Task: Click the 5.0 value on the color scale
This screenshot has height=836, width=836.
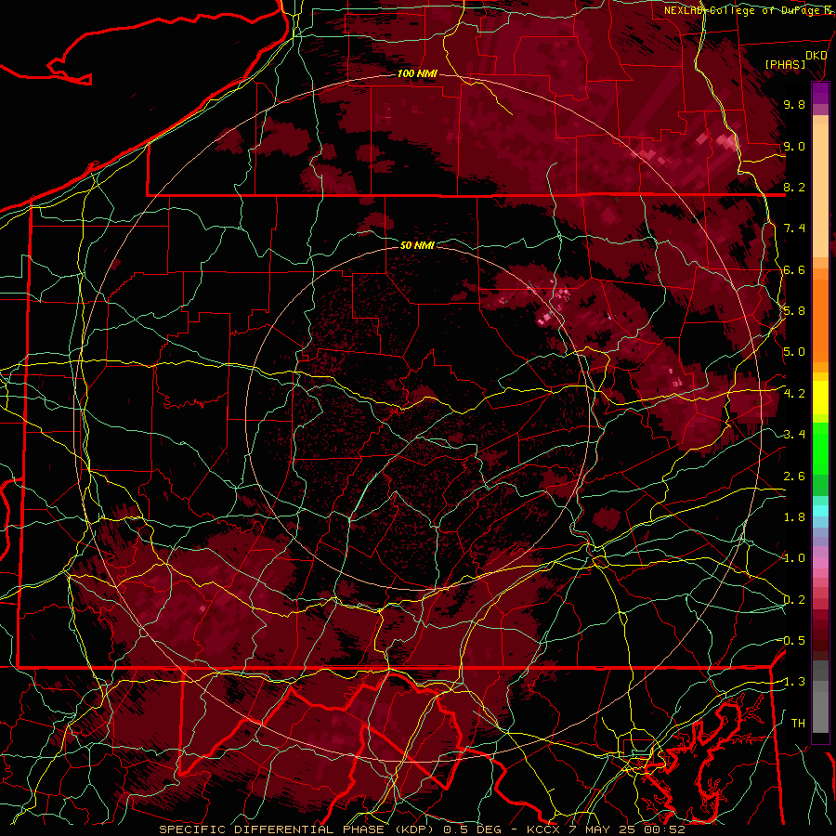Action: 794,352
